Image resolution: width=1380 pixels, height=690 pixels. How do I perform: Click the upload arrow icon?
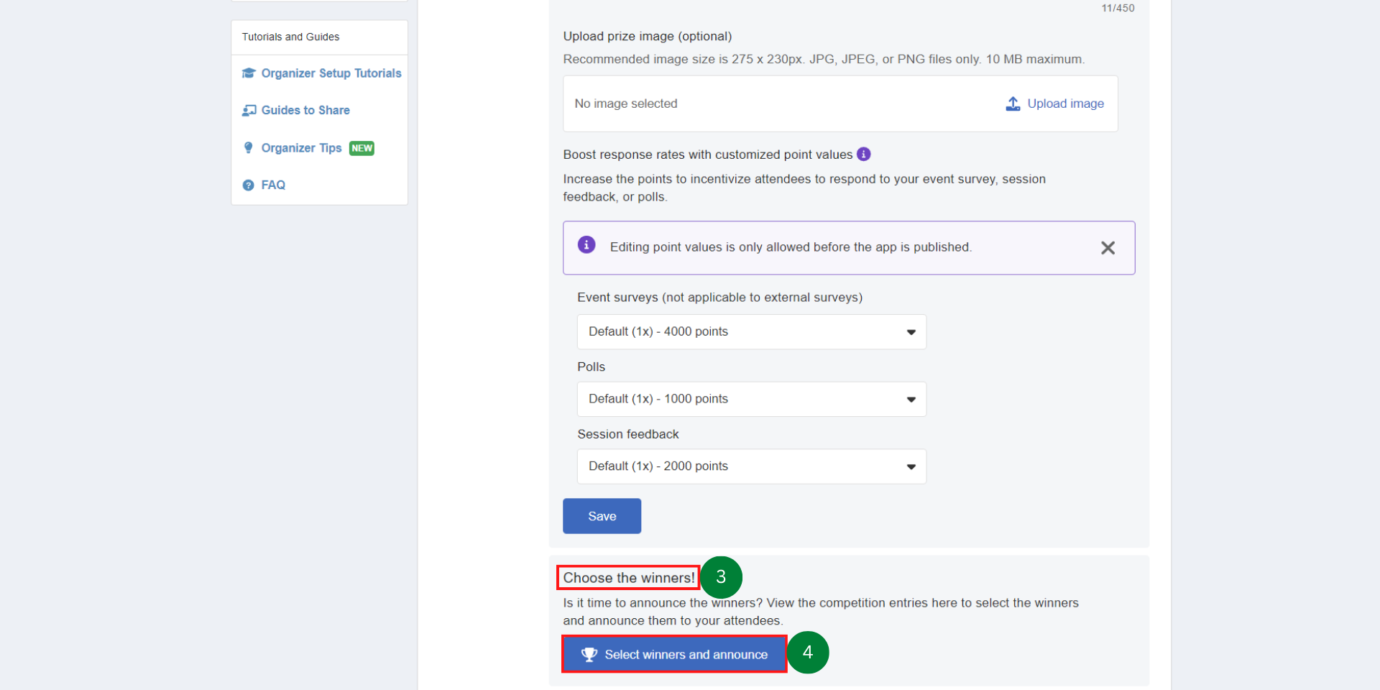pyautogui.click(x=1013, y=103)
